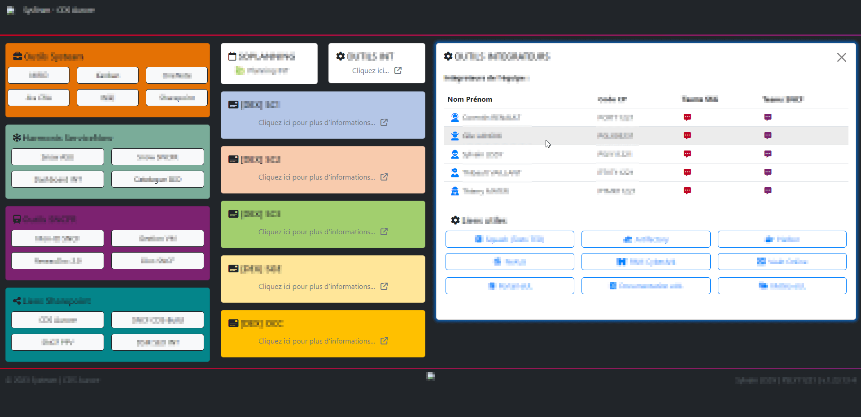Open "Cliquez ici pour plus d'informations" in the green card
The height and width of the screenshot is (417, 861).
316,232
